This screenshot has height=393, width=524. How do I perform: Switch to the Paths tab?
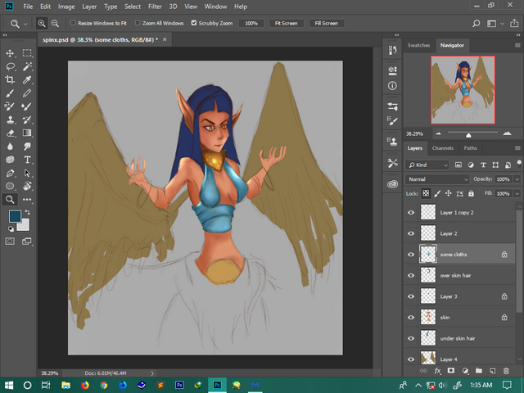(x=470, y=148)
